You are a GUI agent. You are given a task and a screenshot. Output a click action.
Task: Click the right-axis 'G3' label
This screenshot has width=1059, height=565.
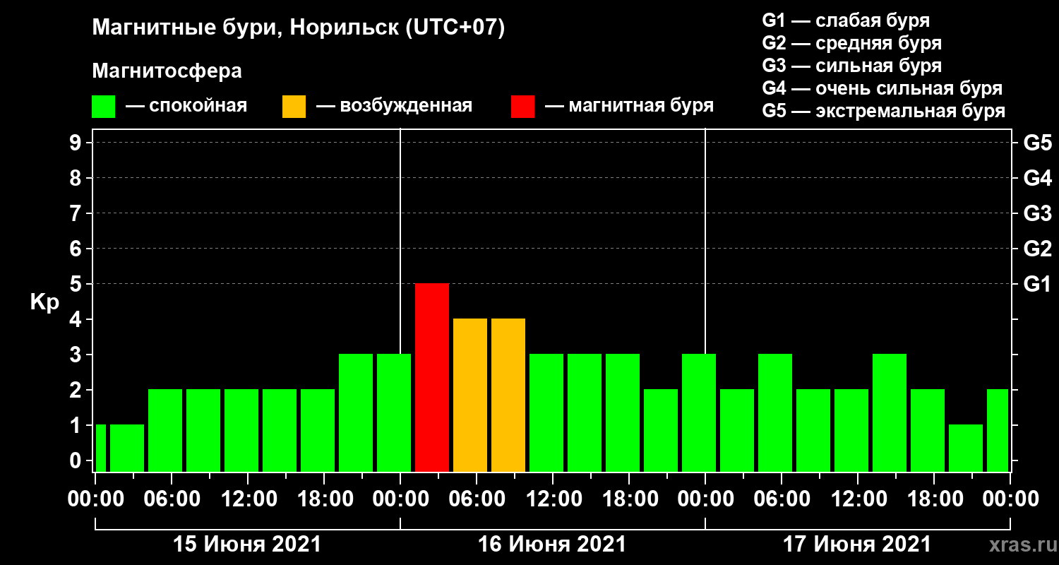(1037, 213)
